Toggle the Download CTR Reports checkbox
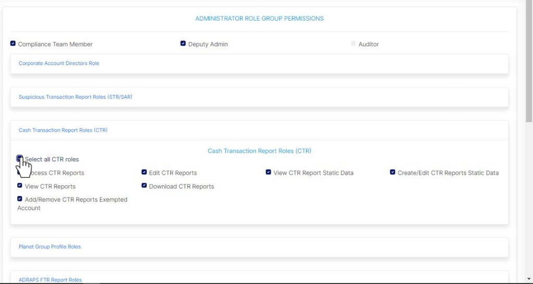Screen dimensions: 533x284 [x=144, y=186]
